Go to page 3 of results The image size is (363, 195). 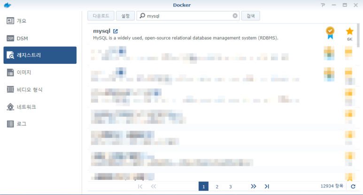coord(231,187)
